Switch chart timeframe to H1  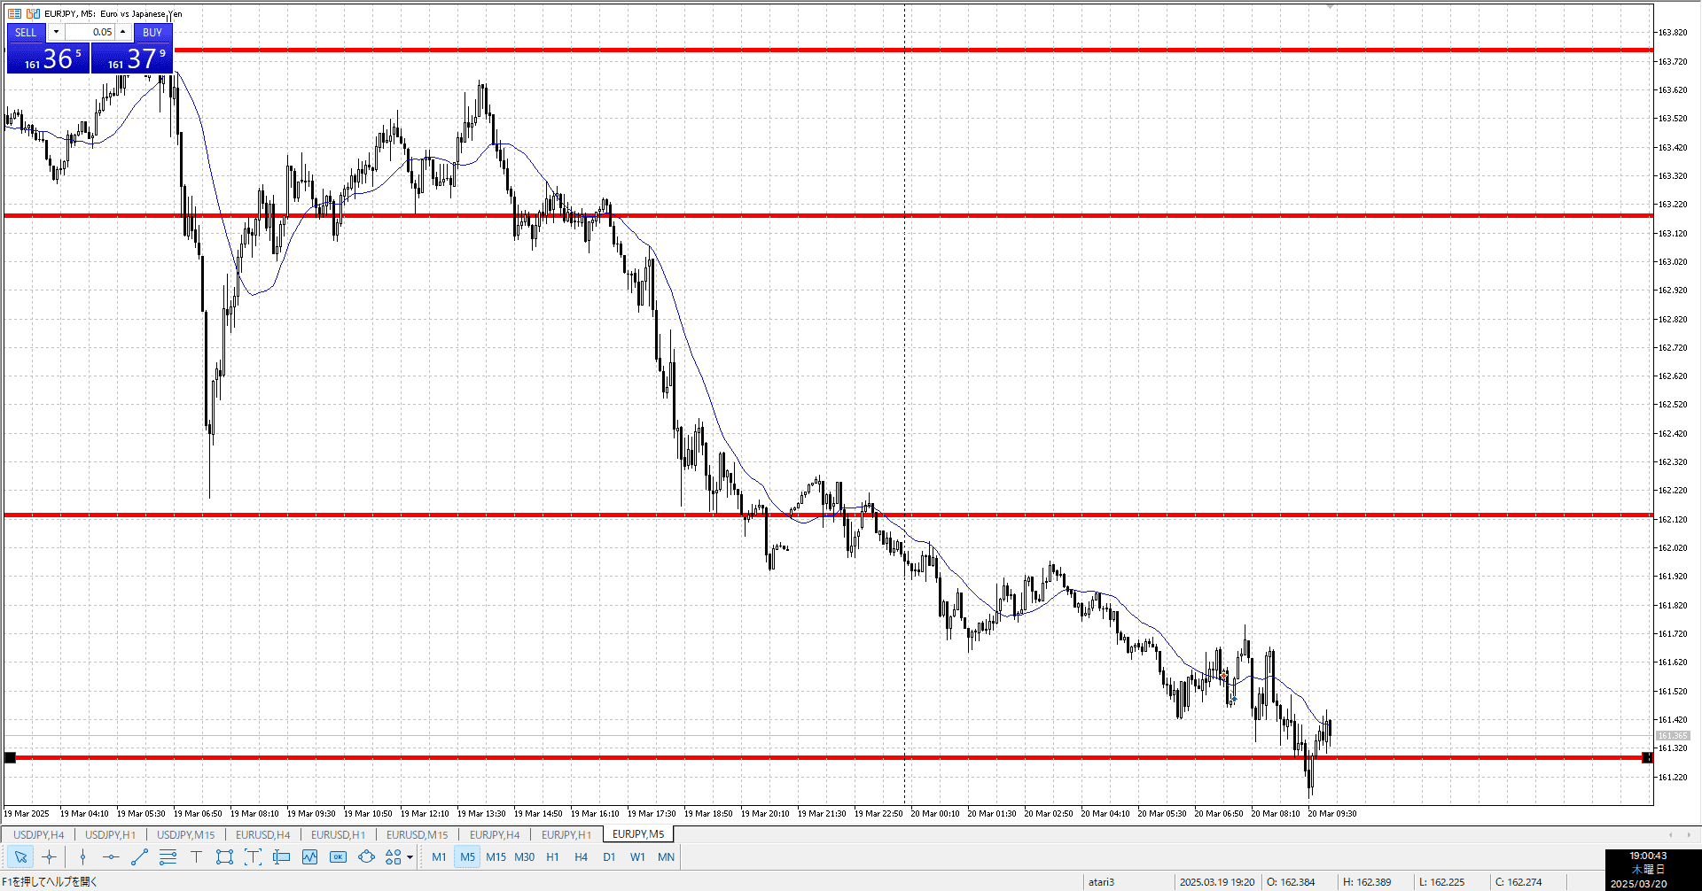pos(552,856)
